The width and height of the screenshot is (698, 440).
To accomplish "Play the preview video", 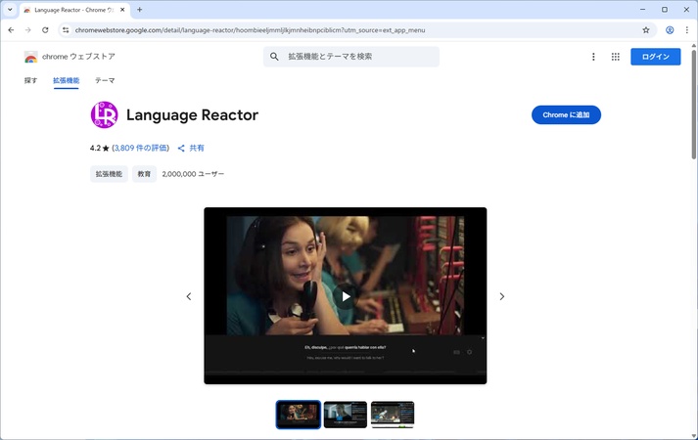I will coord(346,296).
